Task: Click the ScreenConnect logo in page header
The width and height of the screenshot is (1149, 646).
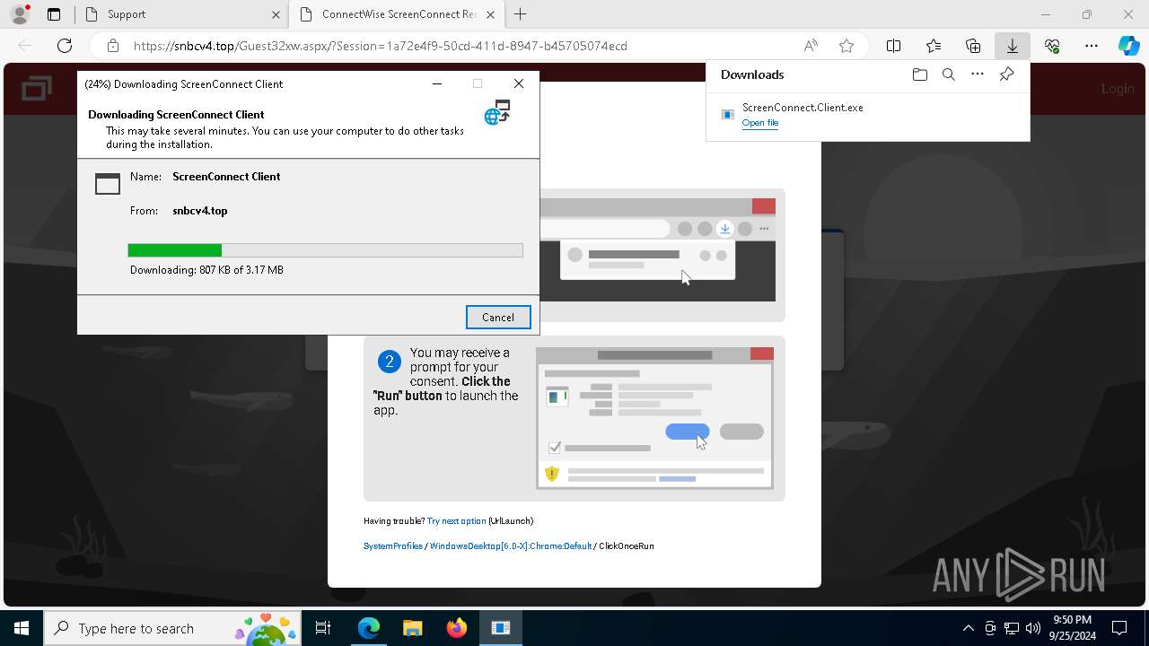Action: (x=37, y=89)
